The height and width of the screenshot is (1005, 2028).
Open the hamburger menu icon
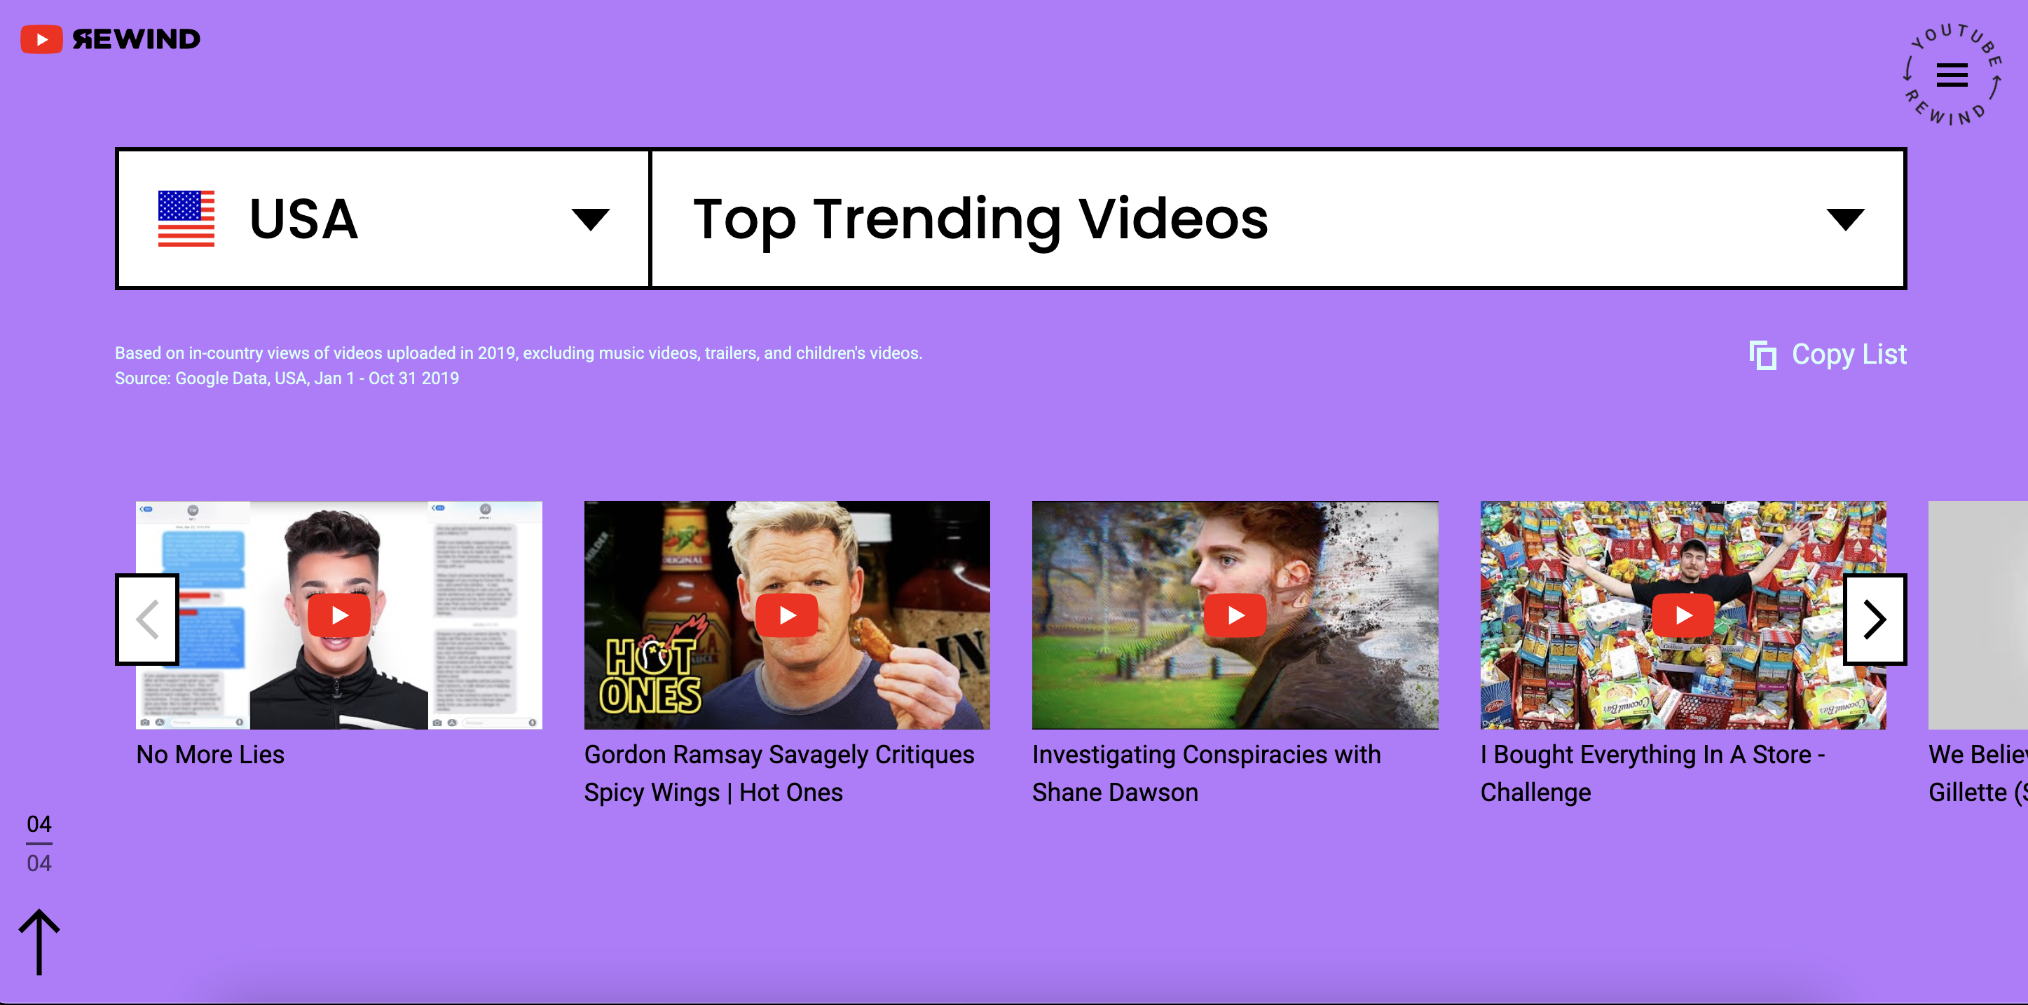[x=1952, y=76]
